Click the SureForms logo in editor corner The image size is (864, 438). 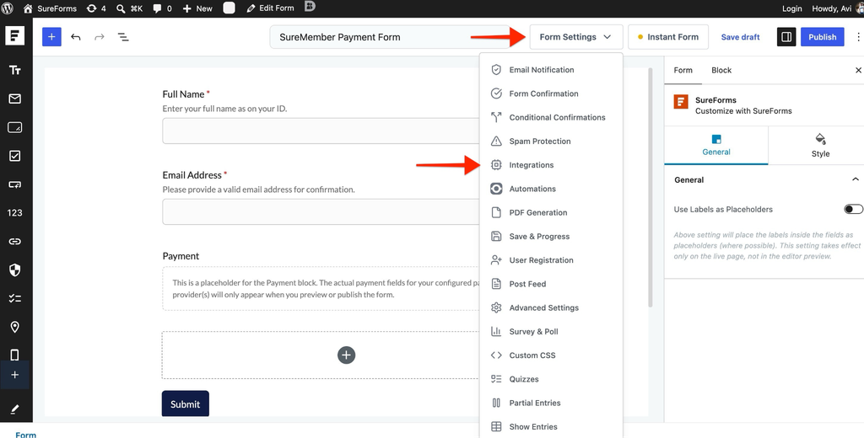pyautogui.click(x=15, y=36)
